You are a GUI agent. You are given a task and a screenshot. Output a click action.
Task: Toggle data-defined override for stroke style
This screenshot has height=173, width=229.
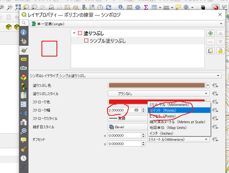point(215,118)
